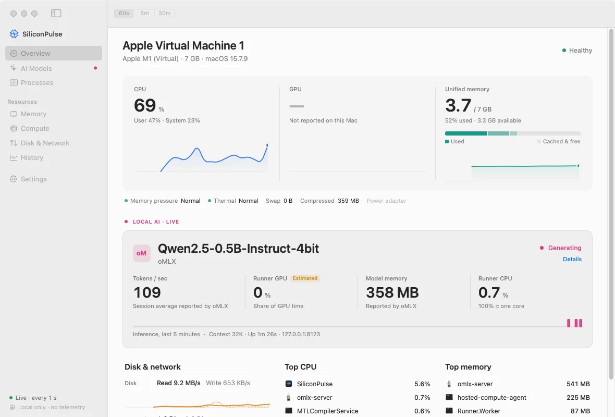The height and width of the screenshot is (417, 615).
Task: Select the 5m time range
Action: pos(144,14)
